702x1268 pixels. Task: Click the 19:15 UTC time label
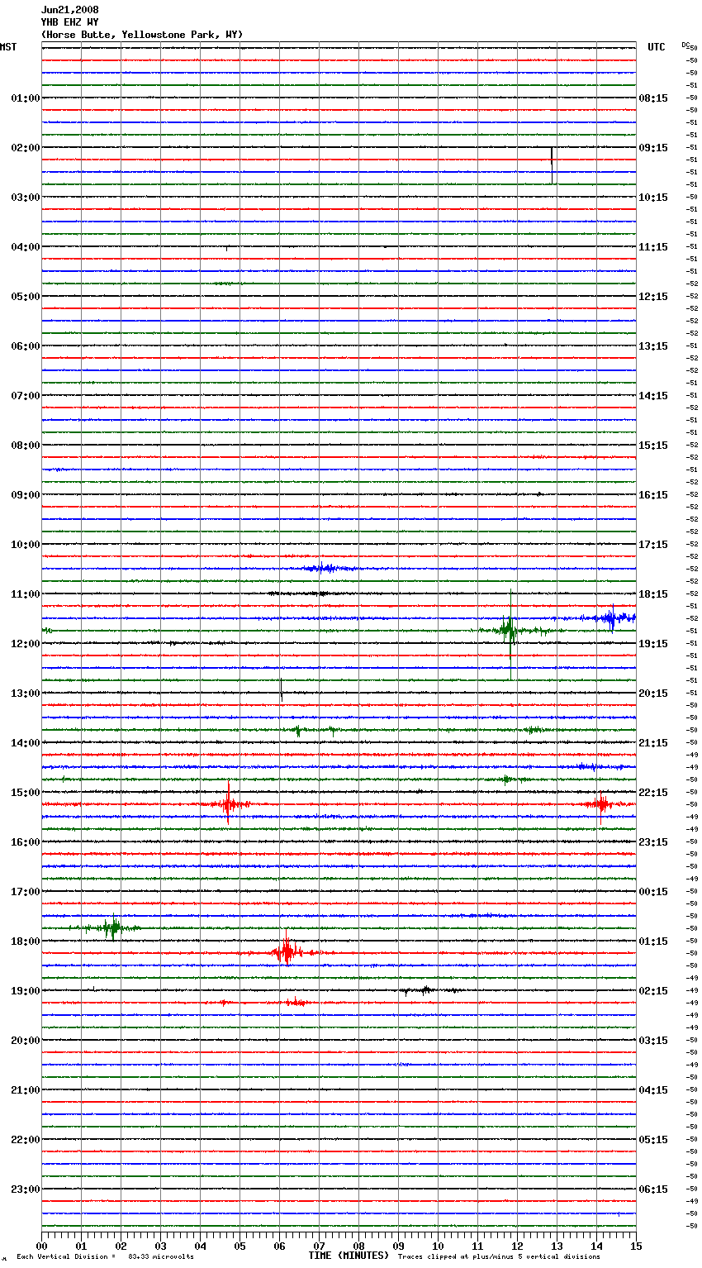[x=653, y=644]
